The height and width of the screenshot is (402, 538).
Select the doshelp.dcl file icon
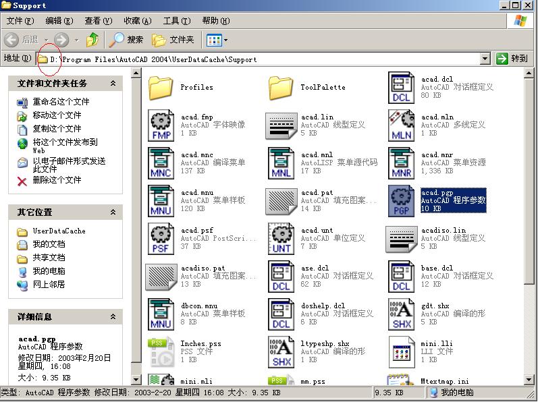point(281,314)
